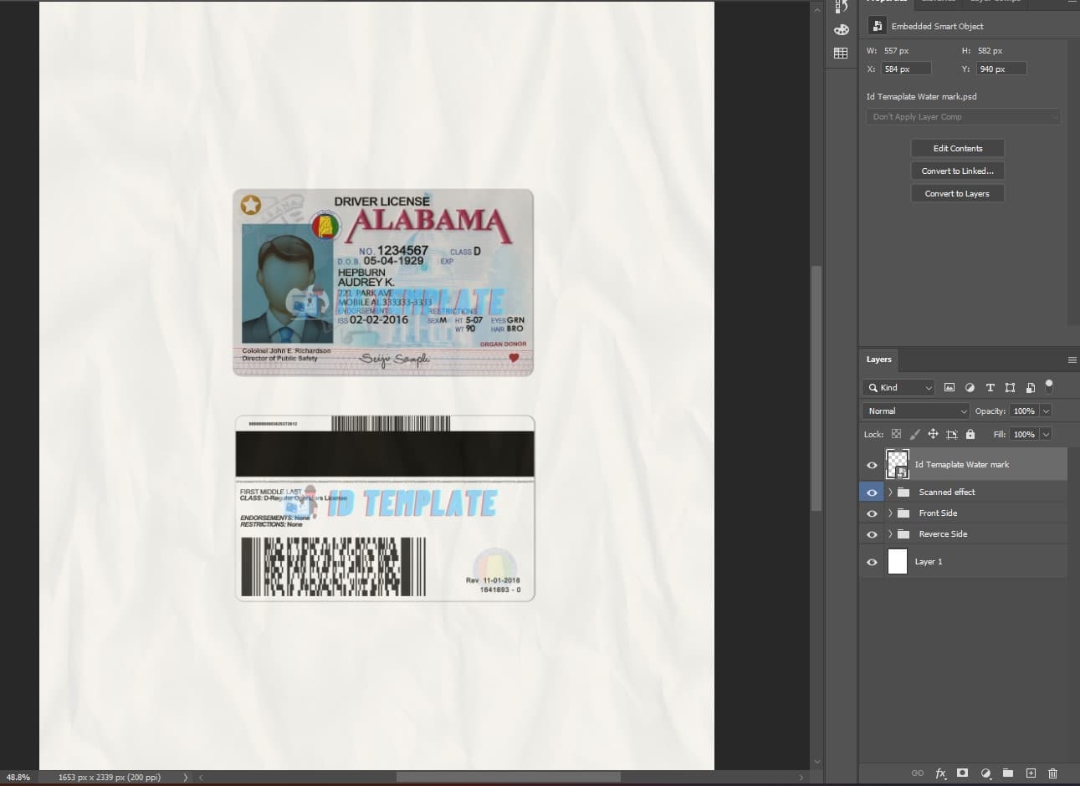Delete layer using the trash icon

1053,773
